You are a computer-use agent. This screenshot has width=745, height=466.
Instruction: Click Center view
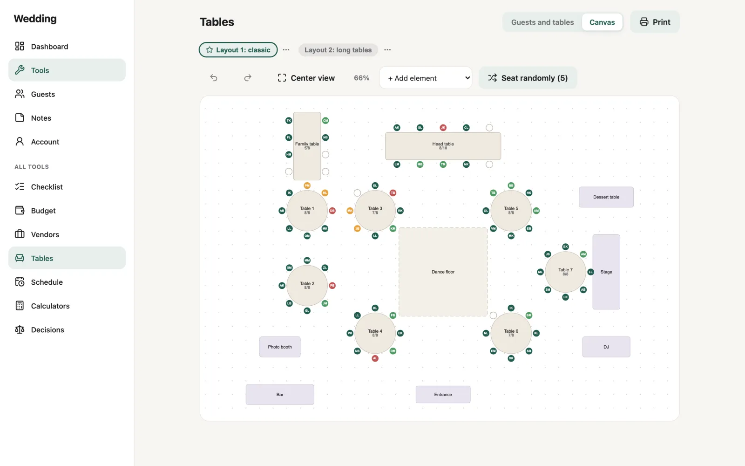pyautogui.click(x=306, y=78)
